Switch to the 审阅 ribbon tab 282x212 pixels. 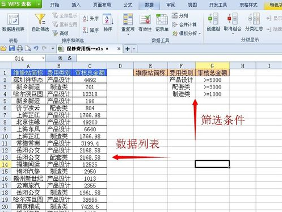[171, 5]
